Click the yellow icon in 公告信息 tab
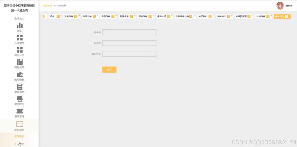297x147 pixels. [268, 16]
